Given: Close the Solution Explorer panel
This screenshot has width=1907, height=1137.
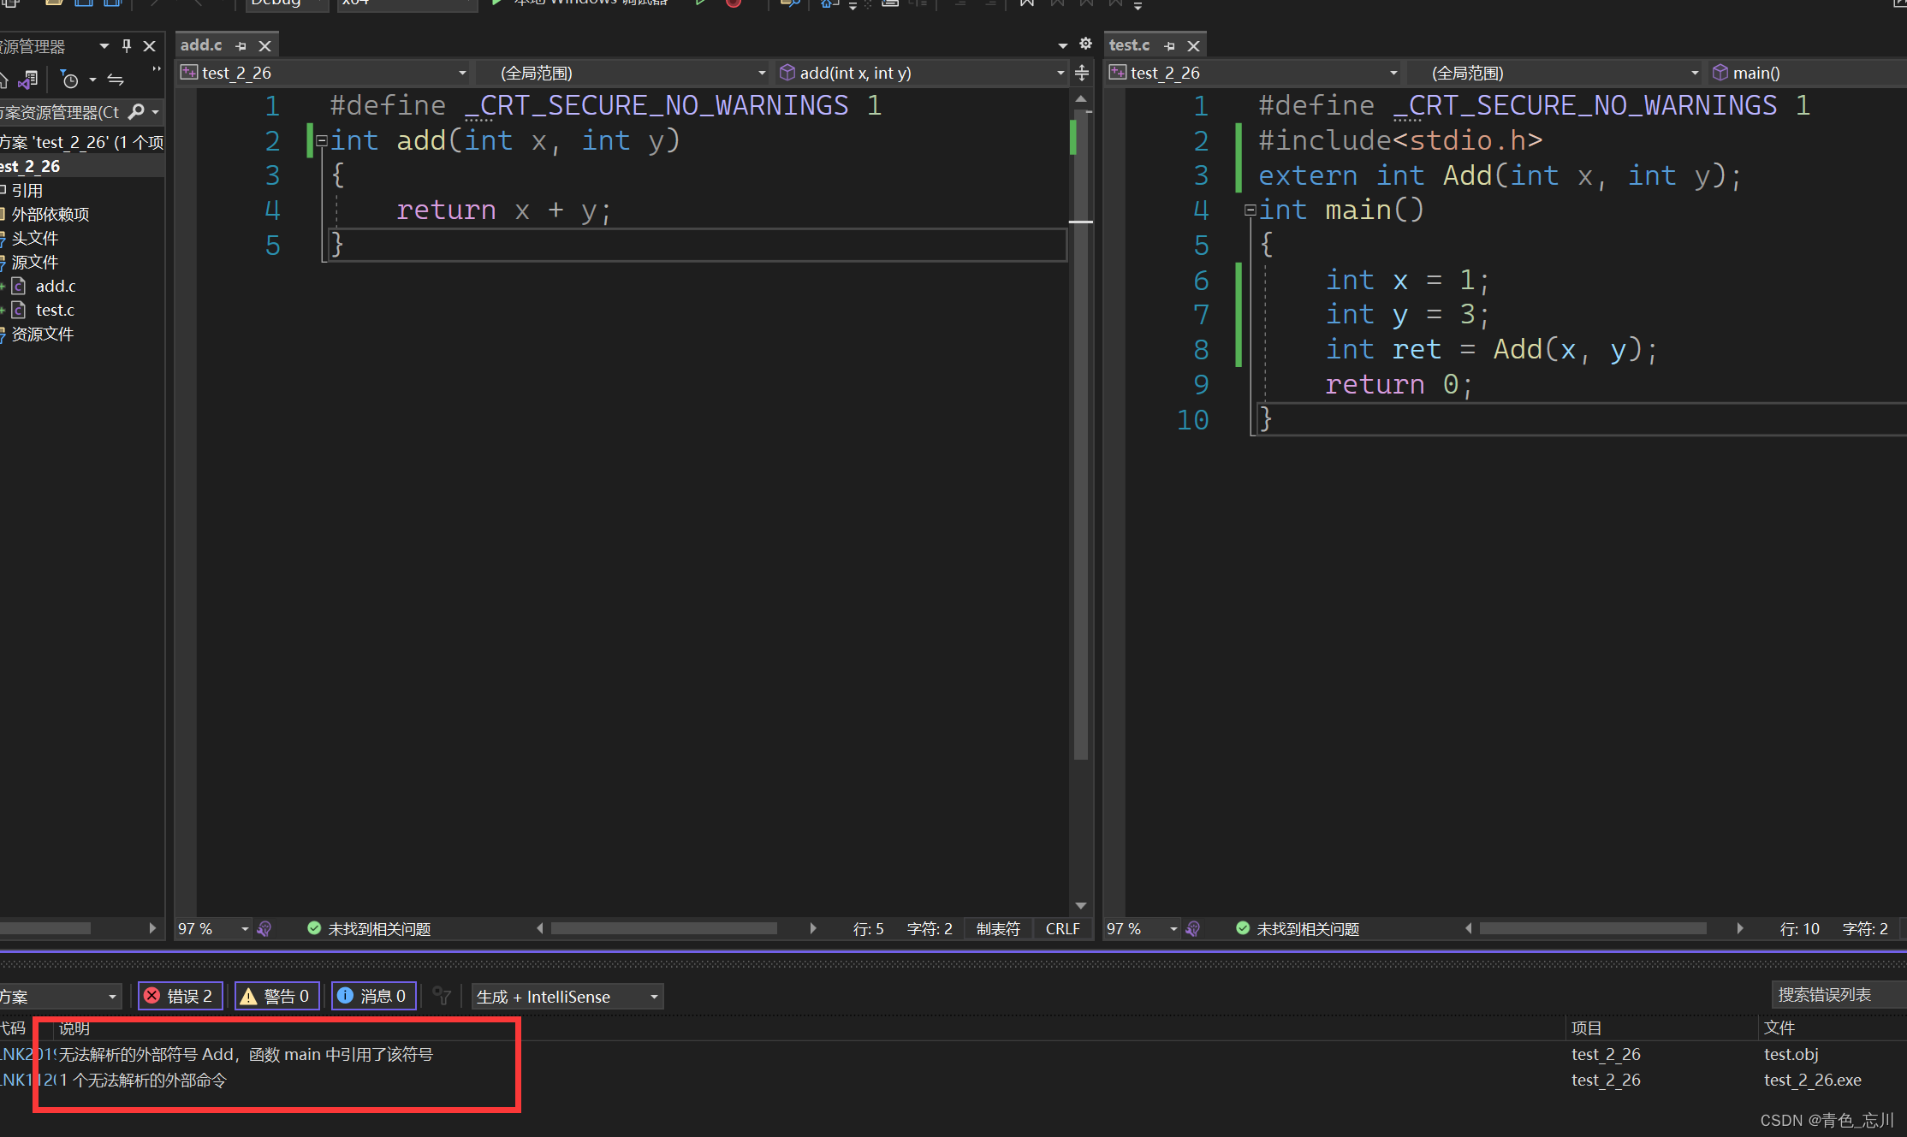Looking at the screenshot, I should click(150, 46).
